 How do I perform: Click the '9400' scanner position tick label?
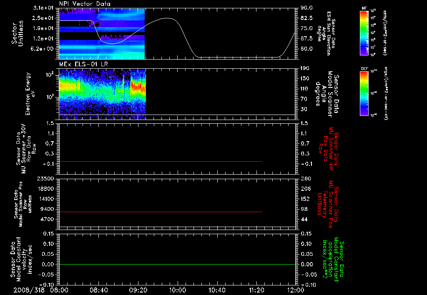pos(47,209)
